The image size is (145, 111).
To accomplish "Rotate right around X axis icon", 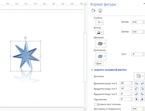I will point(142,83).
